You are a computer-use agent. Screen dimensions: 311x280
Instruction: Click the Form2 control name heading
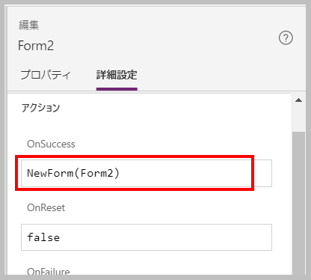coord(36,46)
